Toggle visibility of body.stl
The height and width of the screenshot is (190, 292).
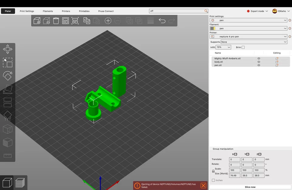coord(259,62)
